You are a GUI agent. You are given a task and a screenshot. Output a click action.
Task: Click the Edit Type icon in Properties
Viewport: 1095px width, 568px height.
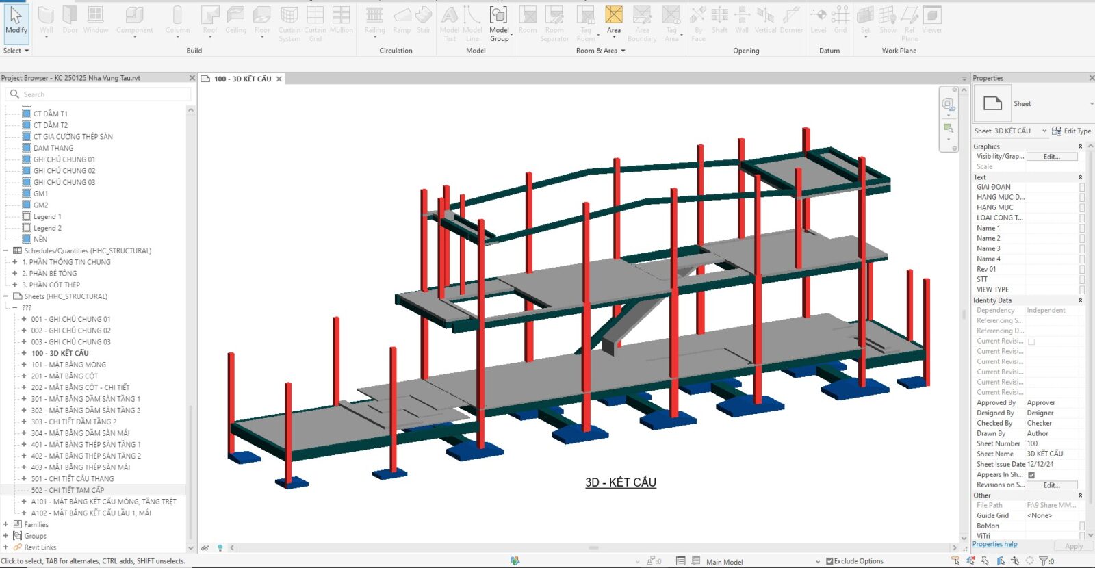1057,131
